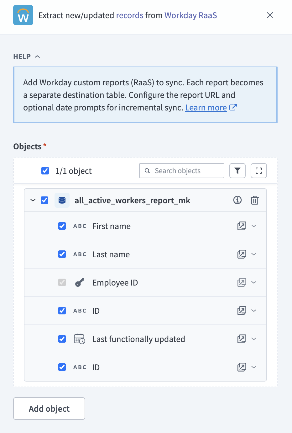Show info for all_active_workers_report_mk

pos(237,200)
